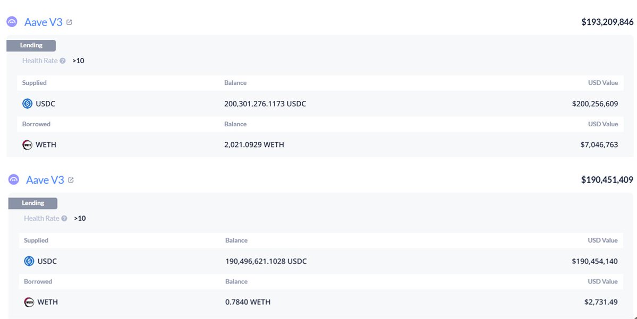Click Health Rate help icon in second panel
The height and width of the screenshot is (319, 637).
coord(64,219)
